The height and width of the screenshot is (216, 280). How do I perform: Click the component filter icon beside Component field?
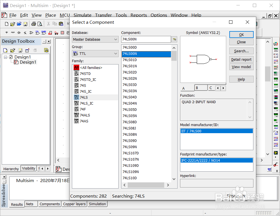click(x=174, y=39)
